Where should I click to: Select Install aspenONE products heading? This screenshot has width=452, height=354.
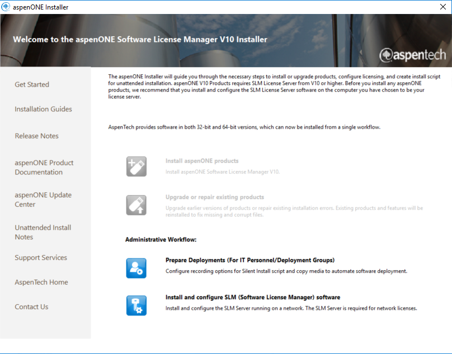(202, 161)
